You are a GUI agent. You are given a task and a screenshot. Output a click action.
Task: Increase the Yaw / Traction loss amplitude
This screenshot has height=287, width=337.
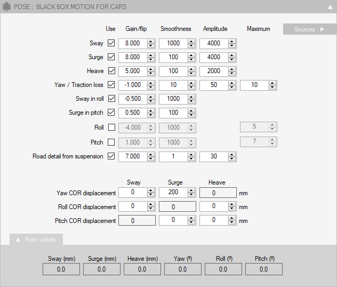click(231, 83)
